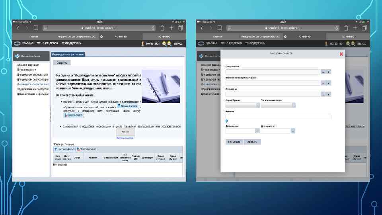The width and height of the screenshot is (382, 215).
Task: Open second field picker ellipsis button in dialog
Action: pyautogui.click(x=323, y=83)
